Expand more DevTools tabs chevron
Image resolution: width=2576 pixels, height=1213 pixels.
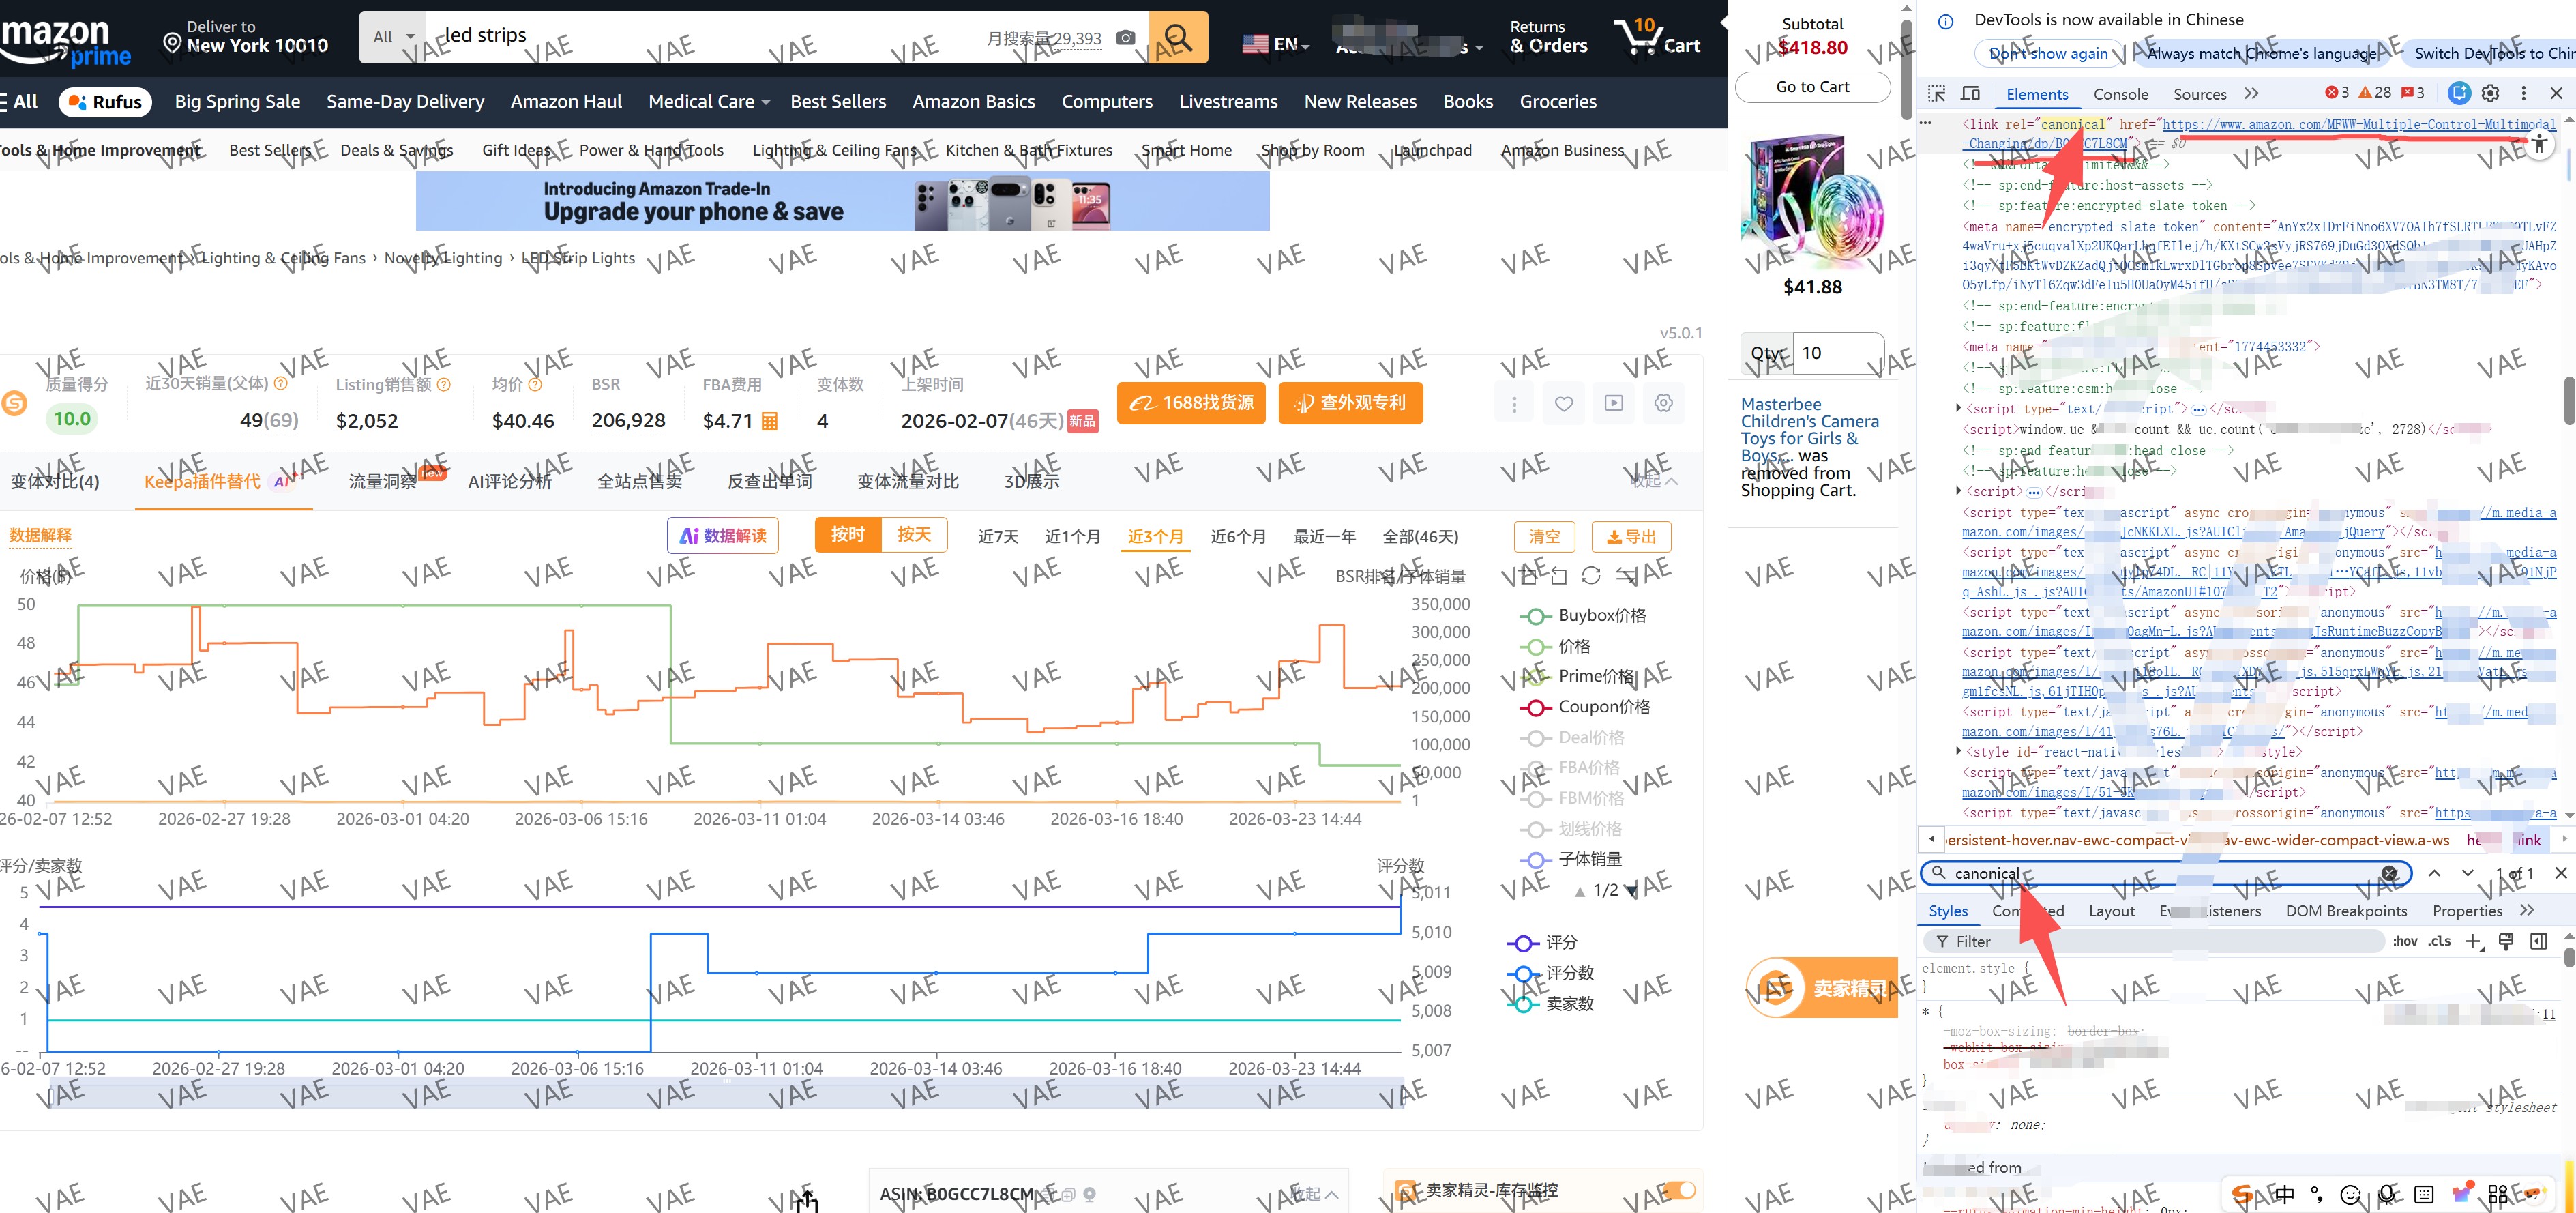[2251, 94]
